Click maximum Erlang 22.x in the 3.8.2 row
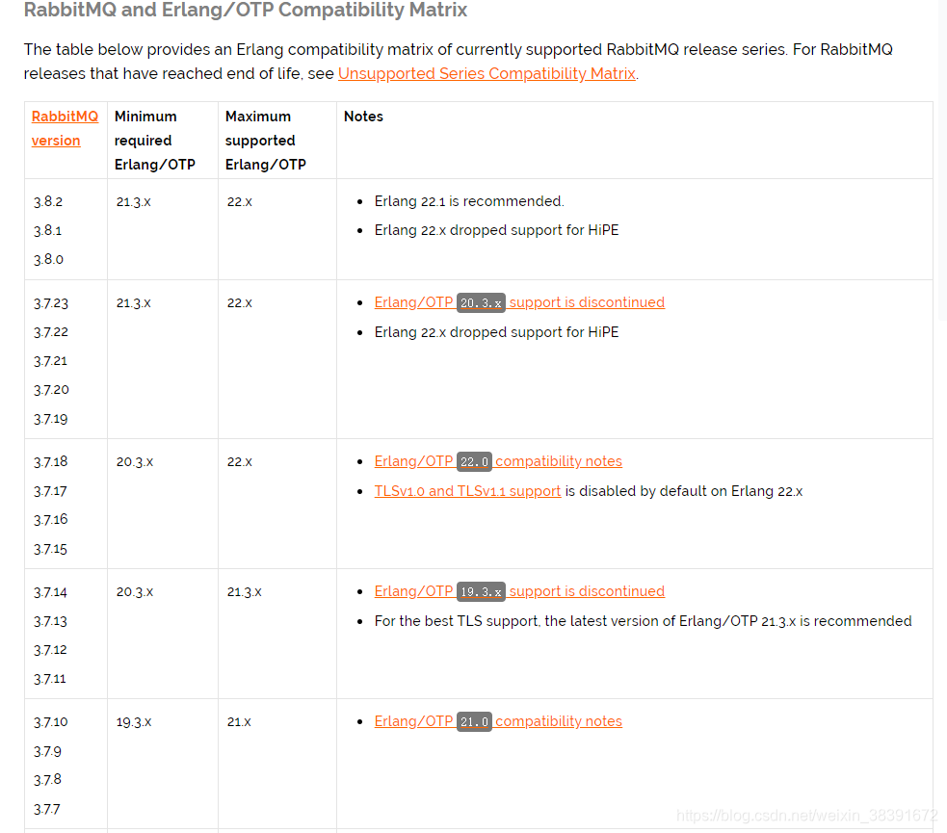Screen dimensions: 947x833 point(240,201)
